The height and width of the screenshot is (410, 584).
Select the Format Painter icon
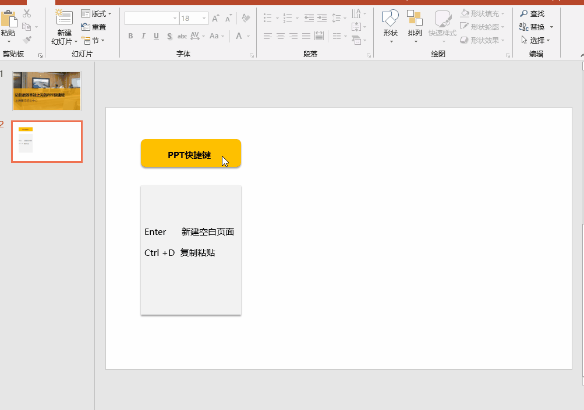26,38
